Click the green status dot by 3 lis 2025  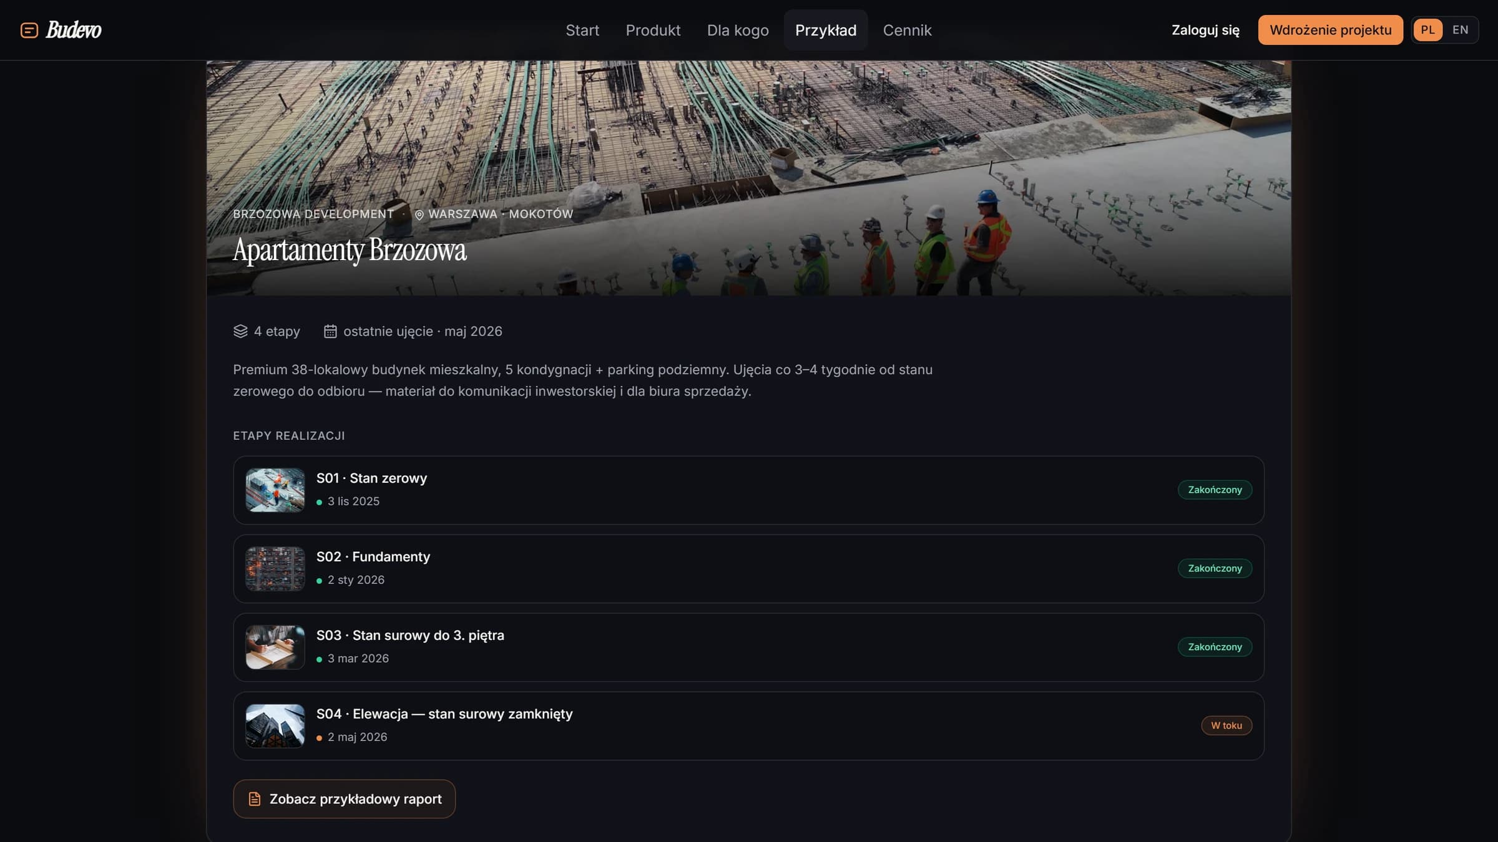point(320,502)
